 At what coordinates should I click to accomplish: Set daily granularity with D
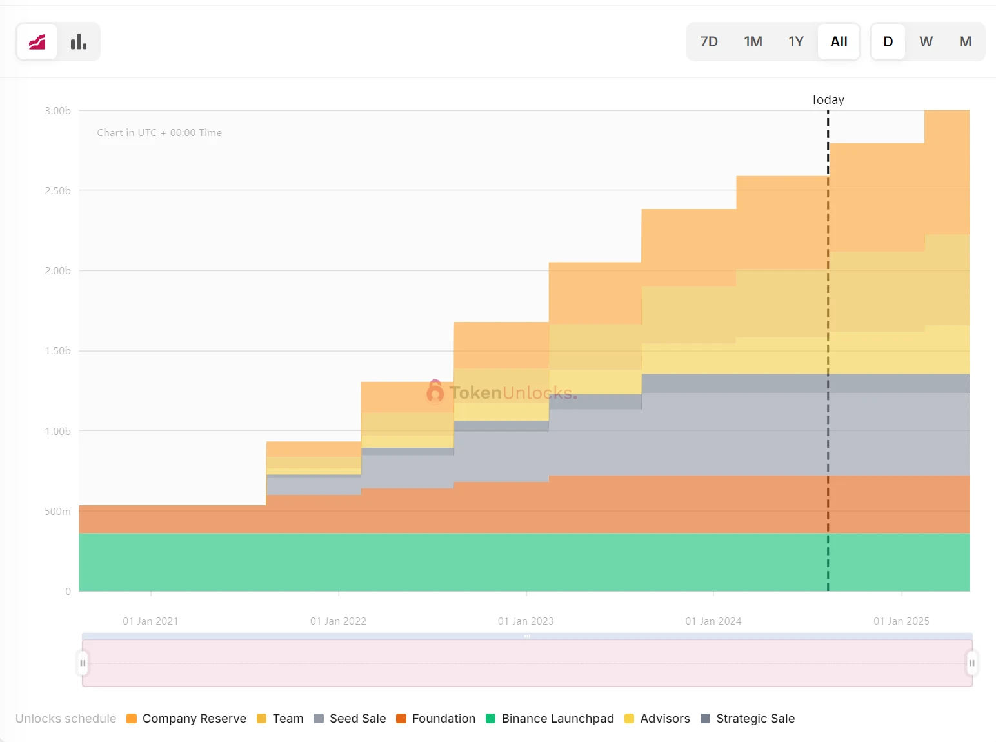click(888, 42)
